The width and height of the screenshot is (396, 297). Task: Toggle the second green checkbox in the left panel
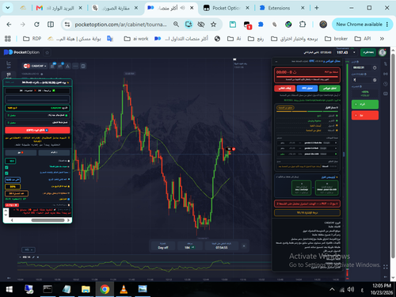(x=6, y=173)
